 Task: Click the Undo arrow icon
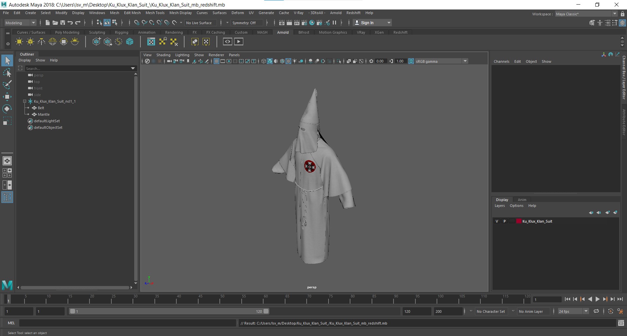point(70,23)
